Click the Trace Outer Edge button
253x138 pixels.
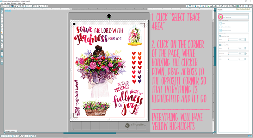(225, 27)
